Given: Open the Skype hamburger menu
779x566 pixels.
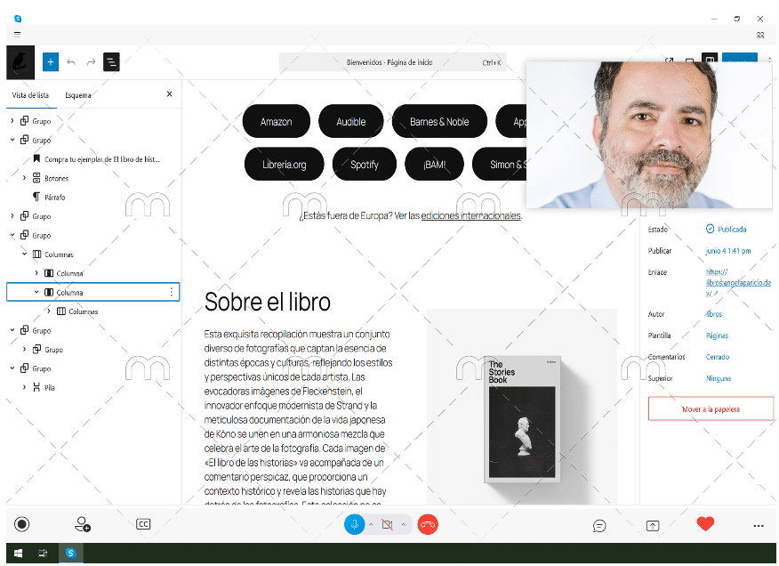Looking at the screenshot, I should (x=18, y=35).
